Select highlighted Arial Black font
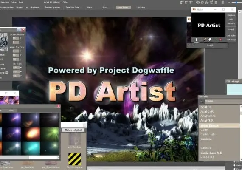Screen dimensions: 242x170 click(x=219, y=126)
